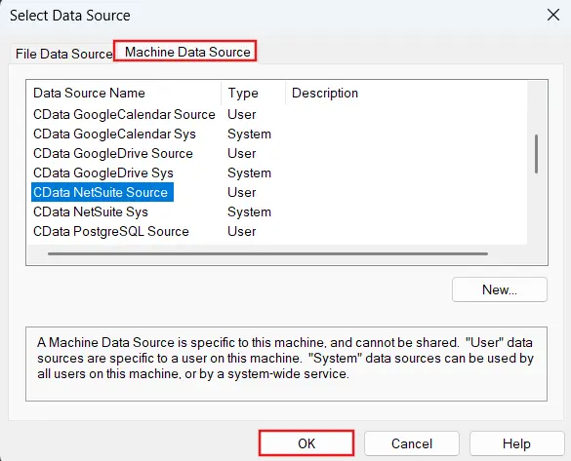Screen dimensions: 571x461
Task: Click the User type of CData NetSuite Source
Action: coord(242,192)
